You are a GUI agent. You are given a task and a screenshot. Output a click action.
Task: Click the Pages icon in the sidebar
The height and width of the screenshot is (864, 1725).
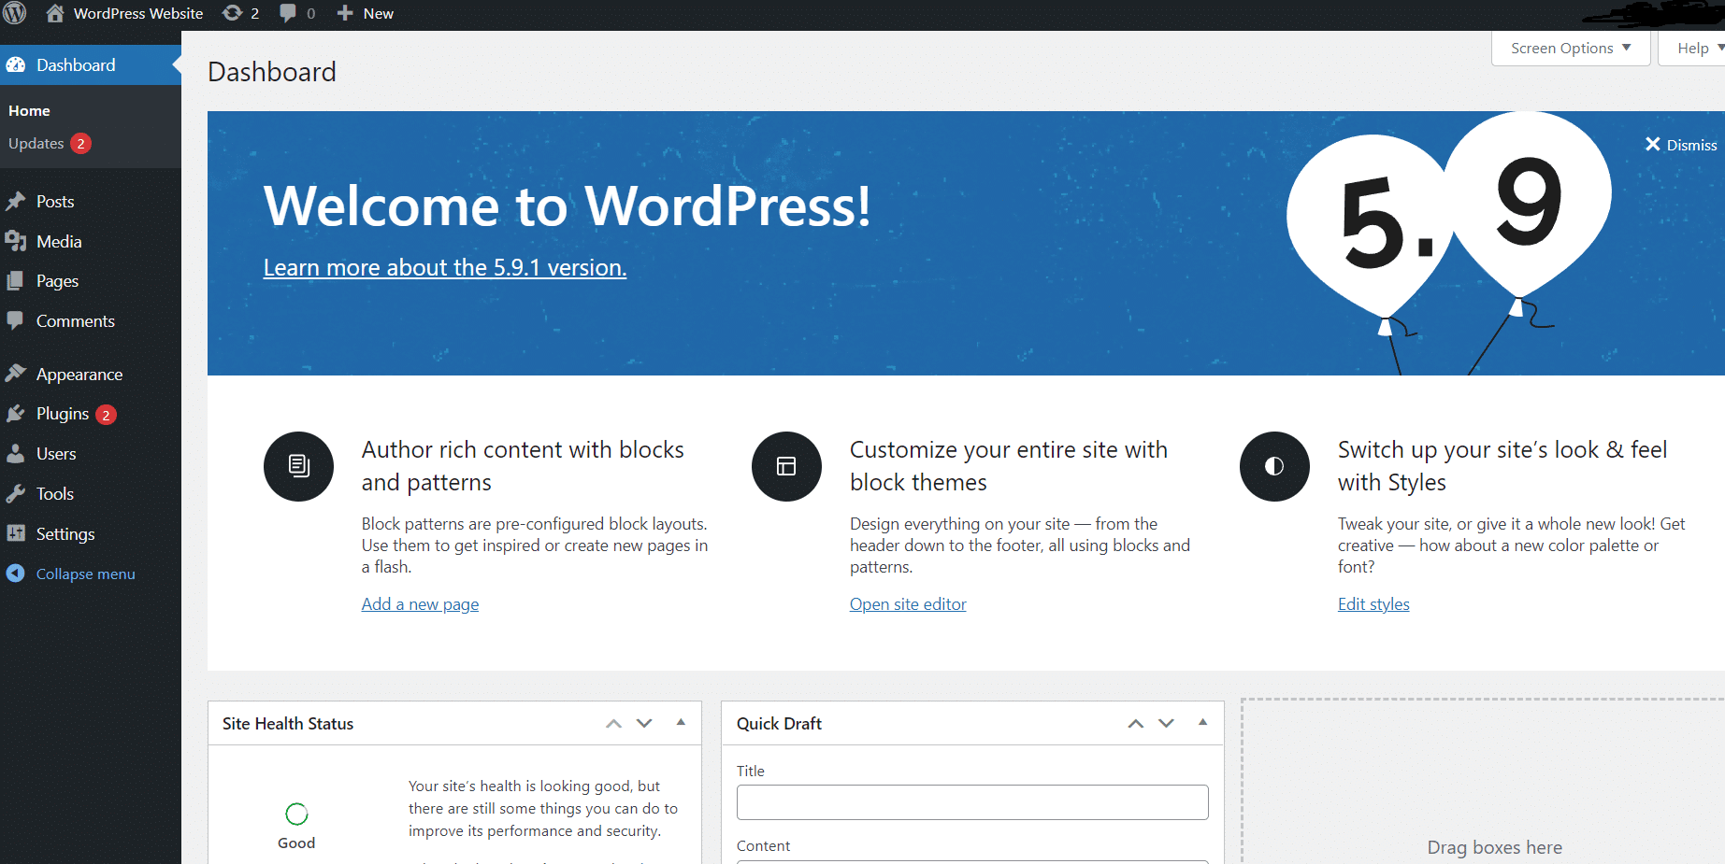click(16, 280)
